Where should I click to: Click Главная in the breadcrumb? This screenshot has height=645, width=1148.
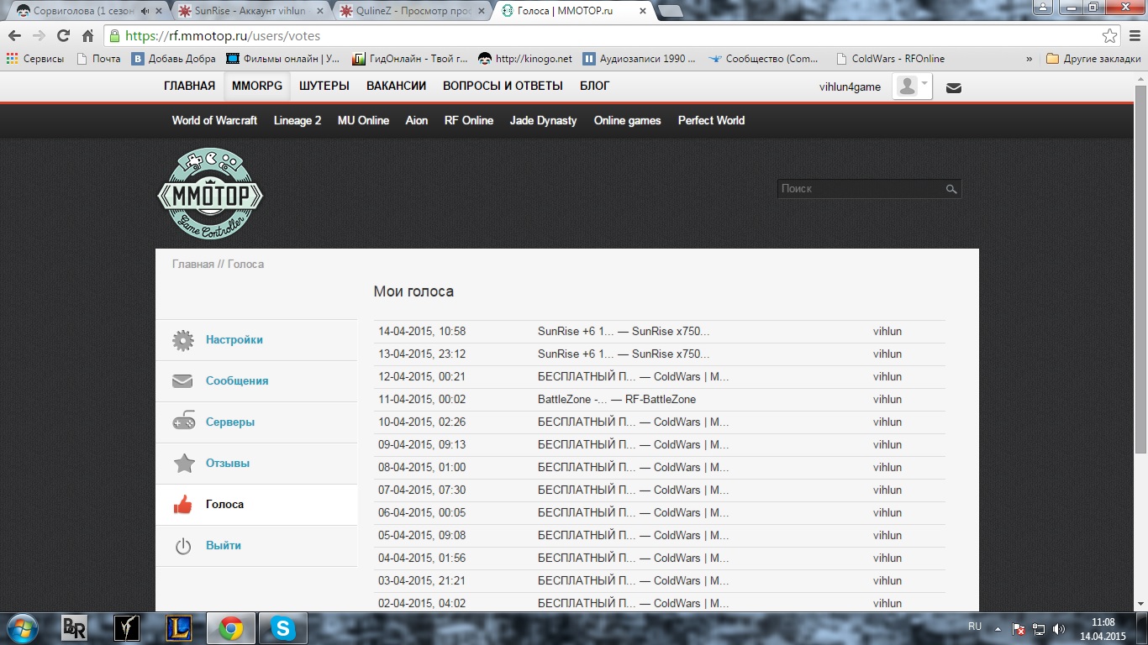tap(193, 264)
